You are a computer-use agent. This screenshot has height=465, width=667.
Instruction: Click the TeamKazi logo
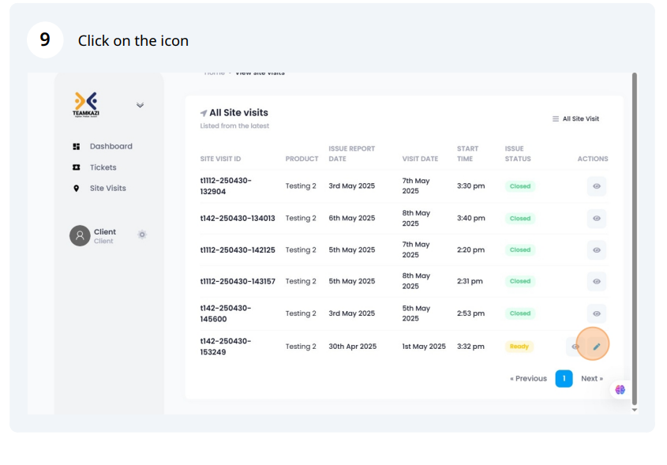tap(86, 105)
